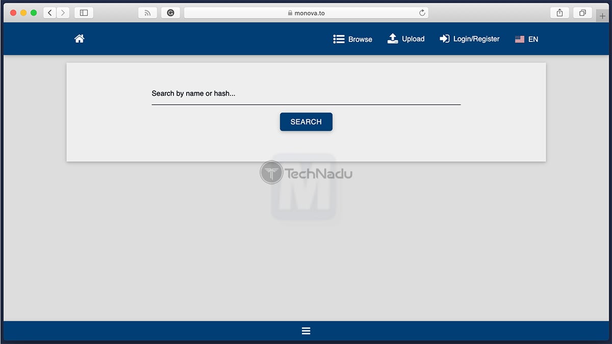612x344 pixels.
Task: Open a new tab with plus button
Action: (x=602, y=16)
